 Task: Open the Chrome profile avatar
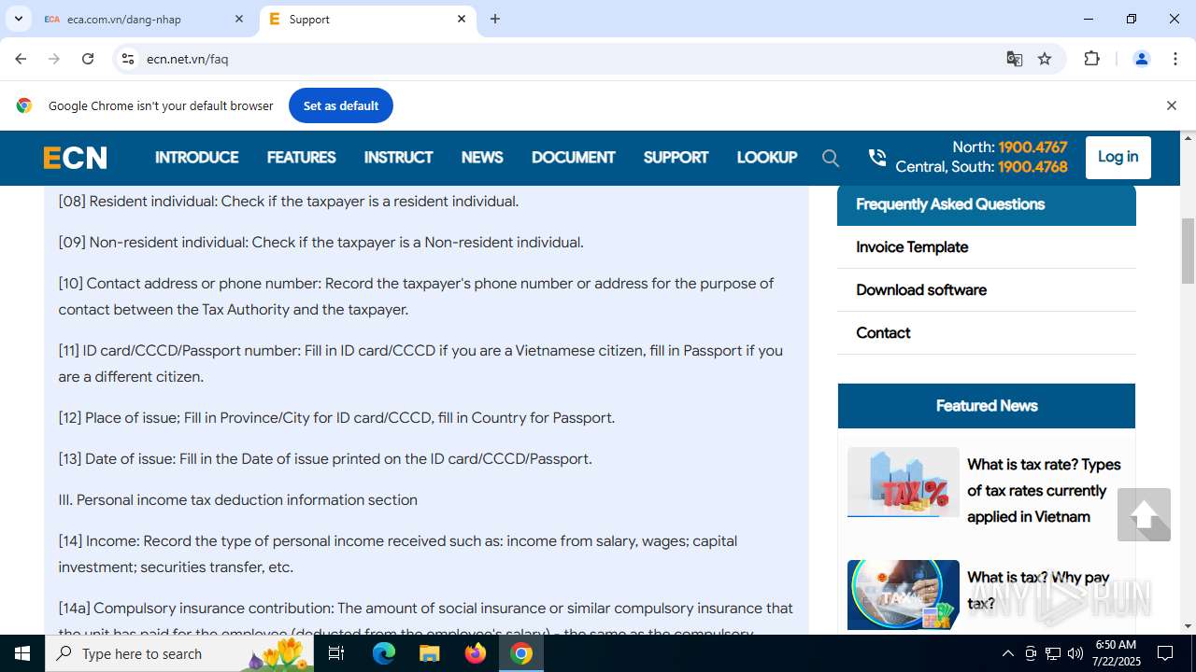click(1141, 59)
